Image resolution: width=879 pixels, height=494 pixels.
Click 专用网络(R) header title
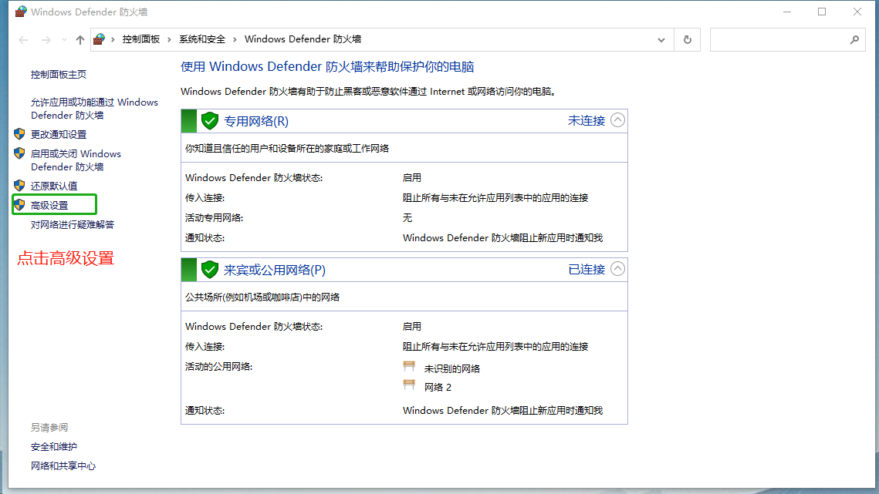click(256, 121)
